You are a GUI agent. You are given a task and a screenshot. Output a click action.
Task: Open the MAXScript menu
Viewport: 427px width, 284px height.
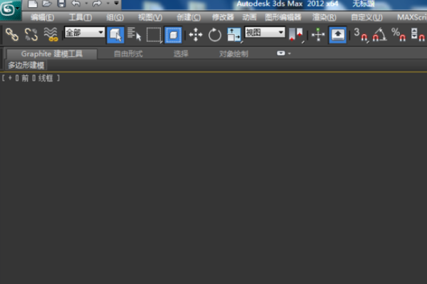point(412,18)
